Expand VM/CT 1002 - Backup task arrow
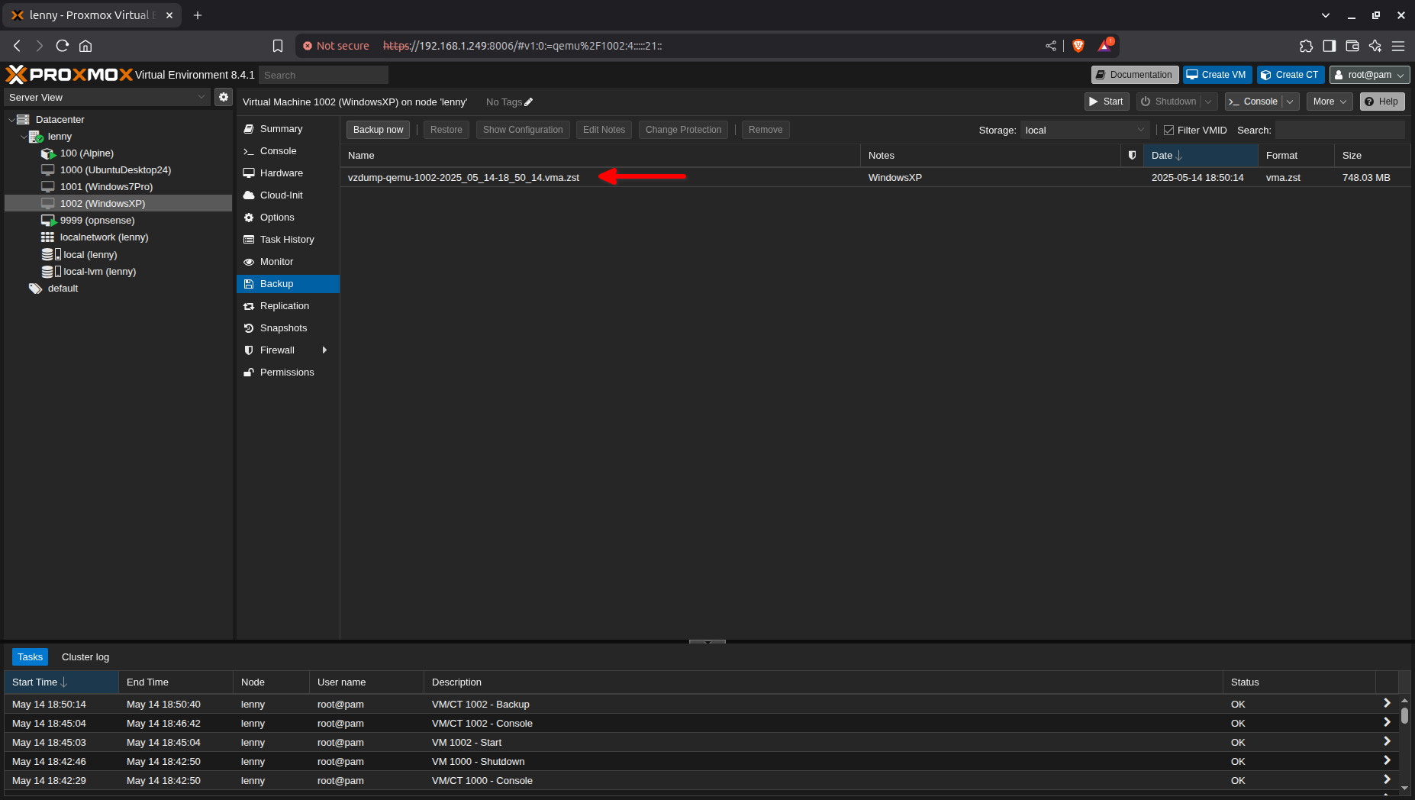 click(1387, 704)
